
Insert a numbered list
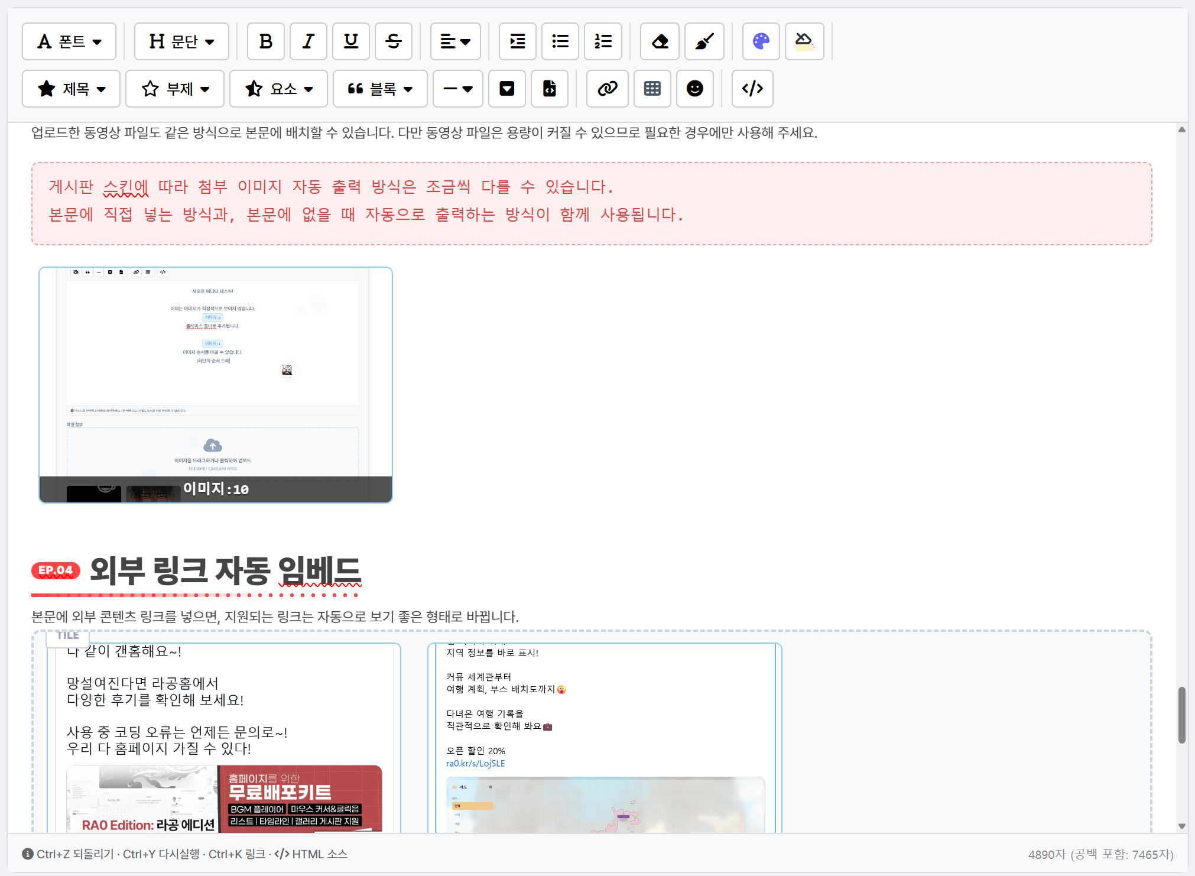point(603,41)
